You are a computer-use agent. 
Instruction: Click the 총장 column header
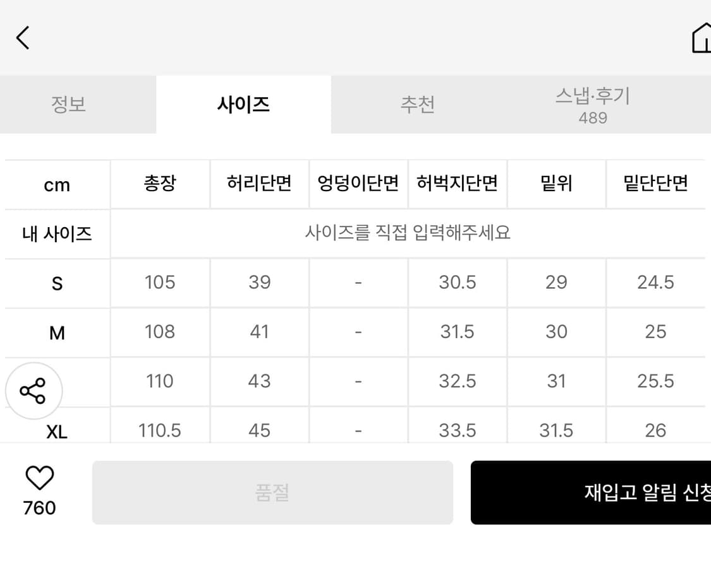(159, 184)
